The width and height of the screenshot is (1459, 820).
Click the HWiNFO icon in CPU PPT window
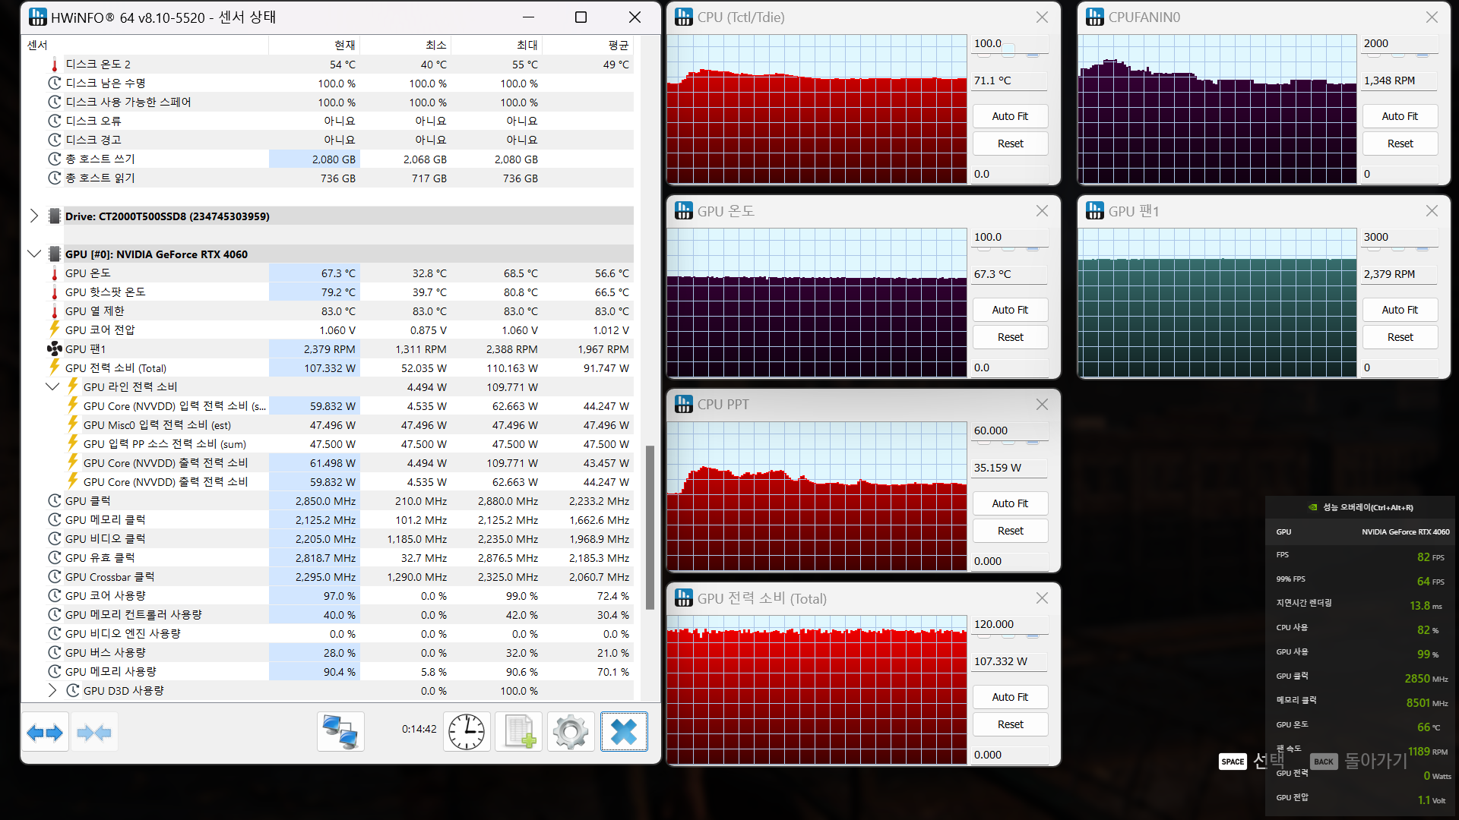(684, 405)
